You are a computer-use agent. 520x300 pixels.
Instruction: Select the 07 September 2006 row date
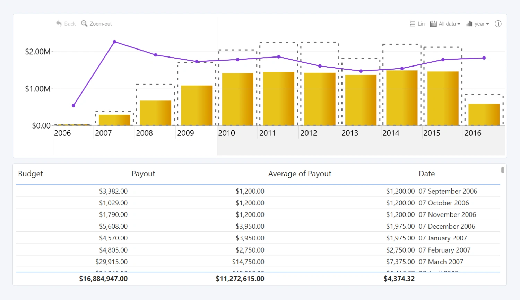click(x=448, y=191)
